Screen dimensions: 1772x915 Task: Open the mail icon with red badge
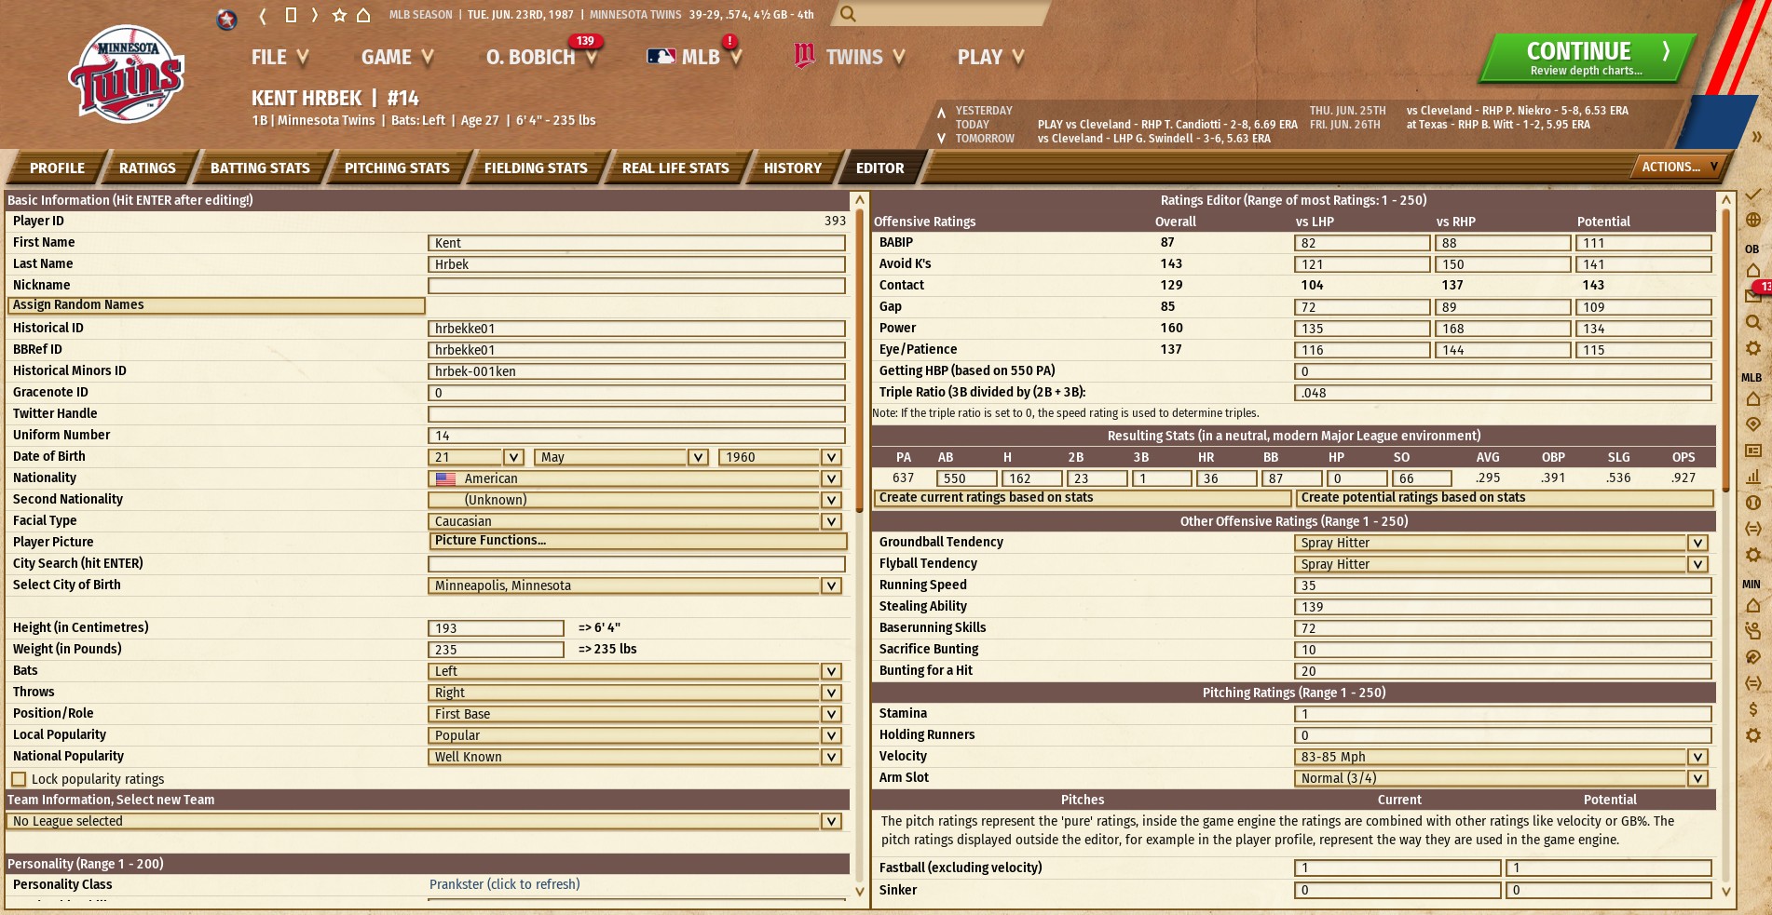pos(1752,296)
